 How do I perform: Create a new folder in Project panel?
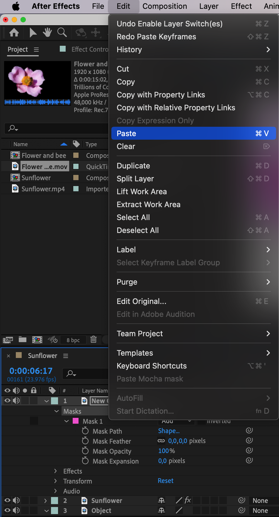pos(23,339)
